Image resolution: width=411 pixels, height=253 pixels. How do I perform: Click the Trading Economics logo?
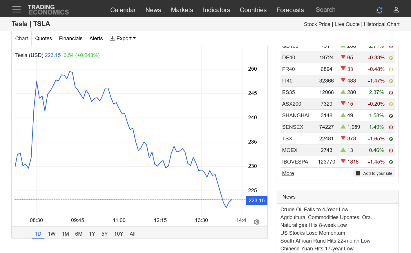(48, 10)
